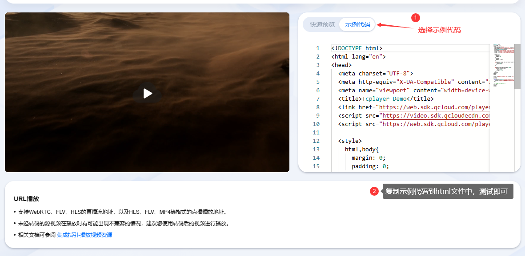The image size is (525, 256).
Task: Open the 集成指引-播放视频资源 link
Action: pyautogui.click(x=84, y=235)
